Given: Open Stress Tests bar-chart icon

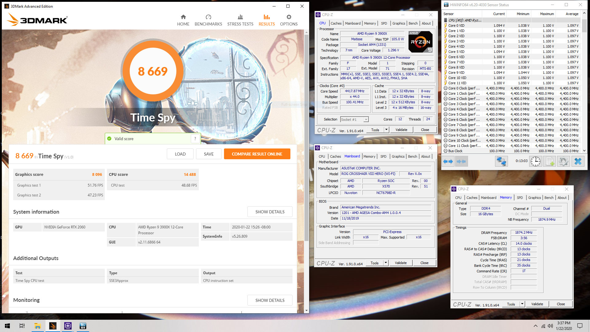Looking at the screenshot, I should point(240,17).
